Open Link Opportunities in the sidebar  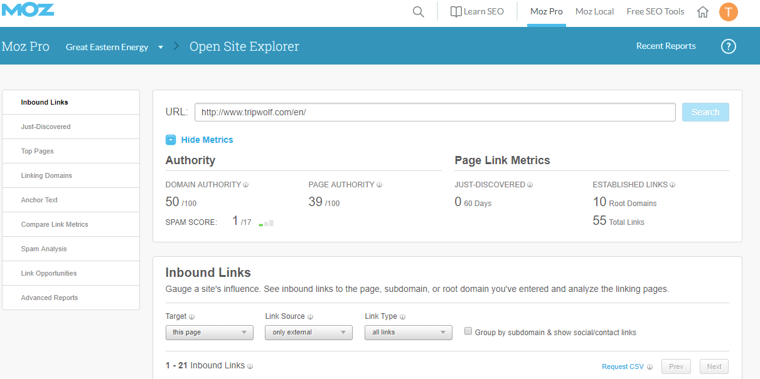point(71,273)
